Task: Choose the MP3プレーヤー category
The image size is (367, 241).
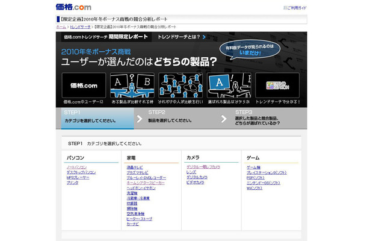Action: [x=78, y=178]
